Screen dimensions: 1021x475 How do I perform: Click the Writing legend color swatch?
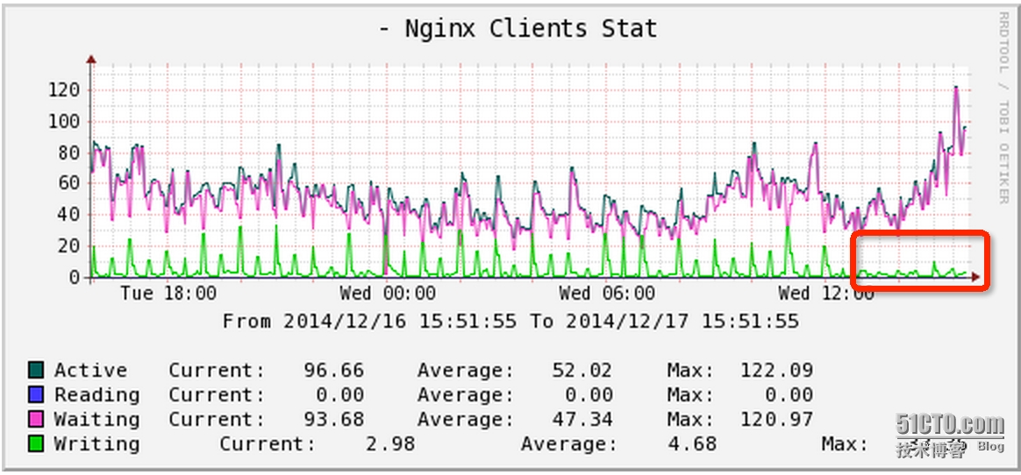pyautogui.click(x=36, y=443)
